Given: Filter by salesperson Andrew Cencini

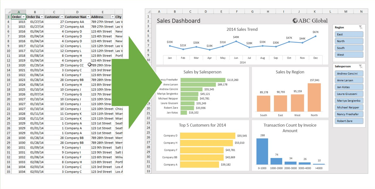Looking at the screenshot, I should (349, 73).
